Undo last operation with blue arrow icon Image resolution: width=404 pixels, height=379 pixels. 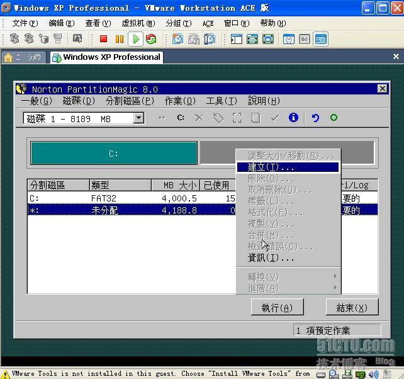[x=315, y=118]
